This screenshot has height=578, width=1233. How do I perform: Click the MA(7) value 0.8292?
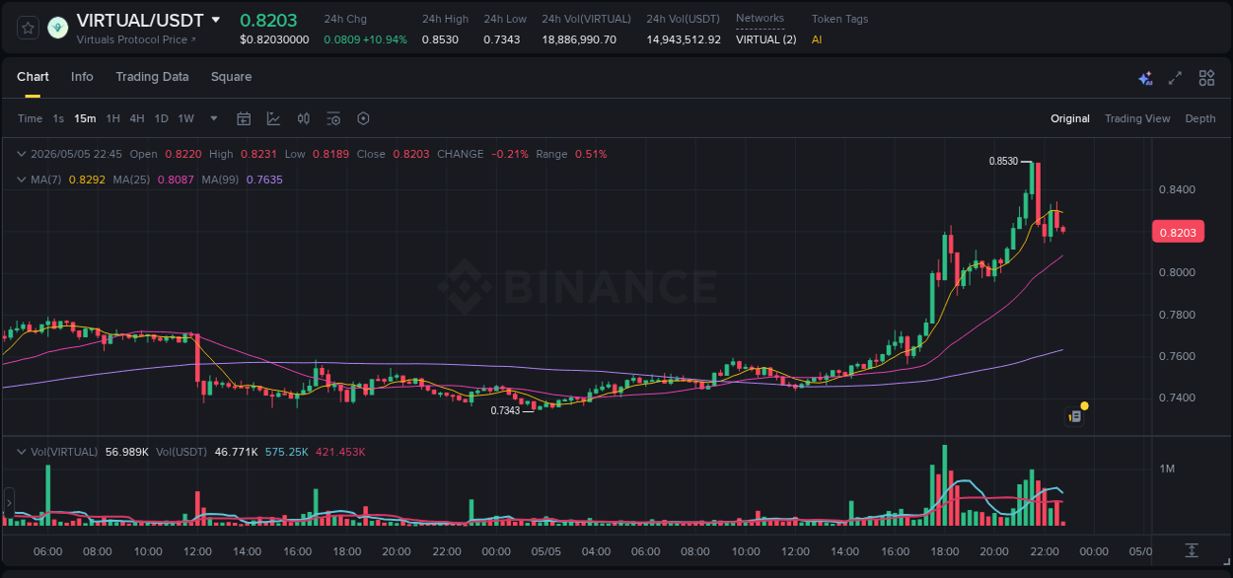pos(86,180)
